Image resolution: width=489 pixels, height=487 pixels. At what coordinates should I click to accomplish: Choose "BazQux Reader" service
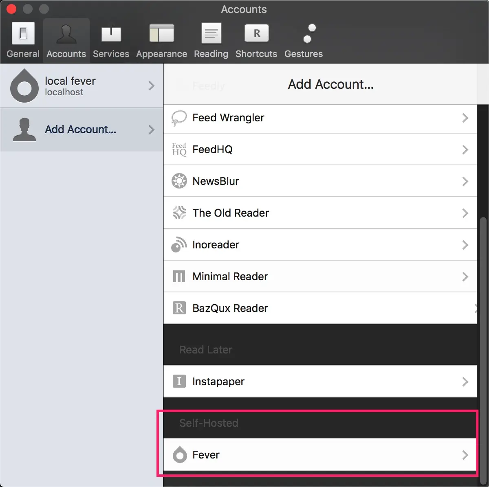click(x=230, y=308)
